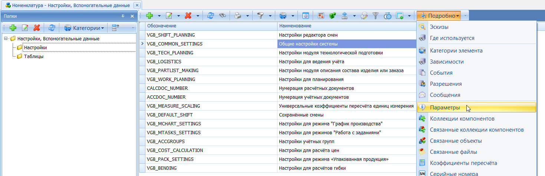
Task: Pin the Папки panel using pushpin icon
Action: pyautogui.click(x=123, y=16)
